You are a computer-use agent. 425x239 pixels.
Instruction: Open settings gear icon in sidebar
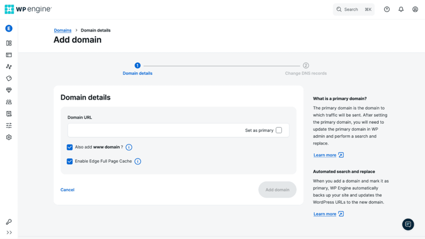pyautogui.click(x=9, y=137)
